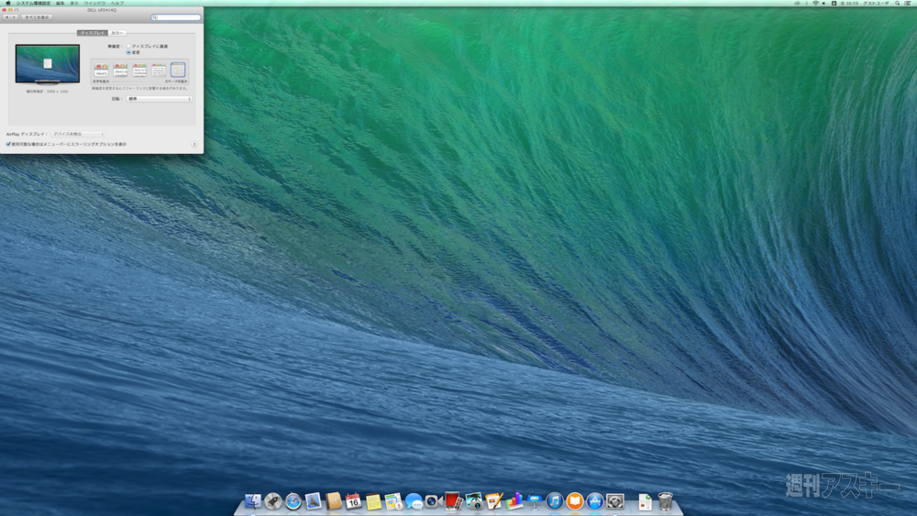Toggle the mirroring options in menu bar checkbox
Viewport: 917px width, 516px height.
coord(9,144)
